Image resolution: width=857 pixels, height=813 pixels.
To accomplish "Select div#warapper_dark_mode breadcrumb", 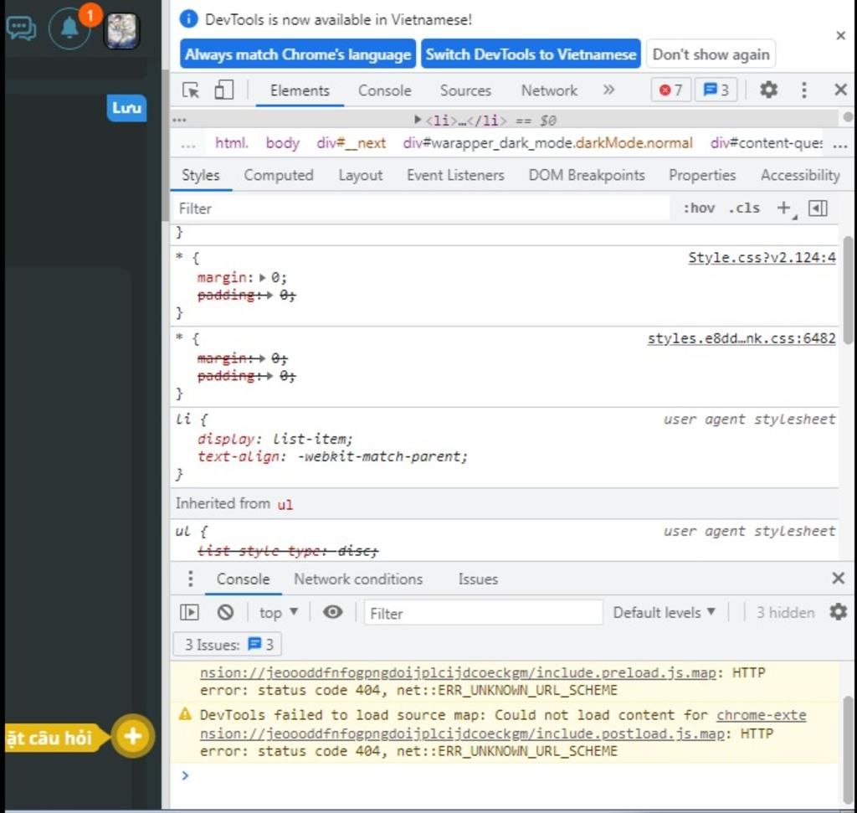I will 547,143.
